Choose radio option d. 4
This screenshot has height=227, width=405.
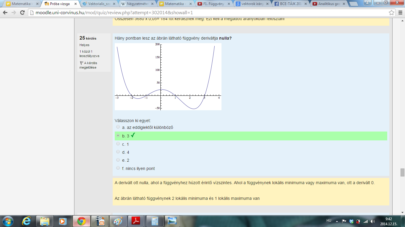[x=118, y=152]
